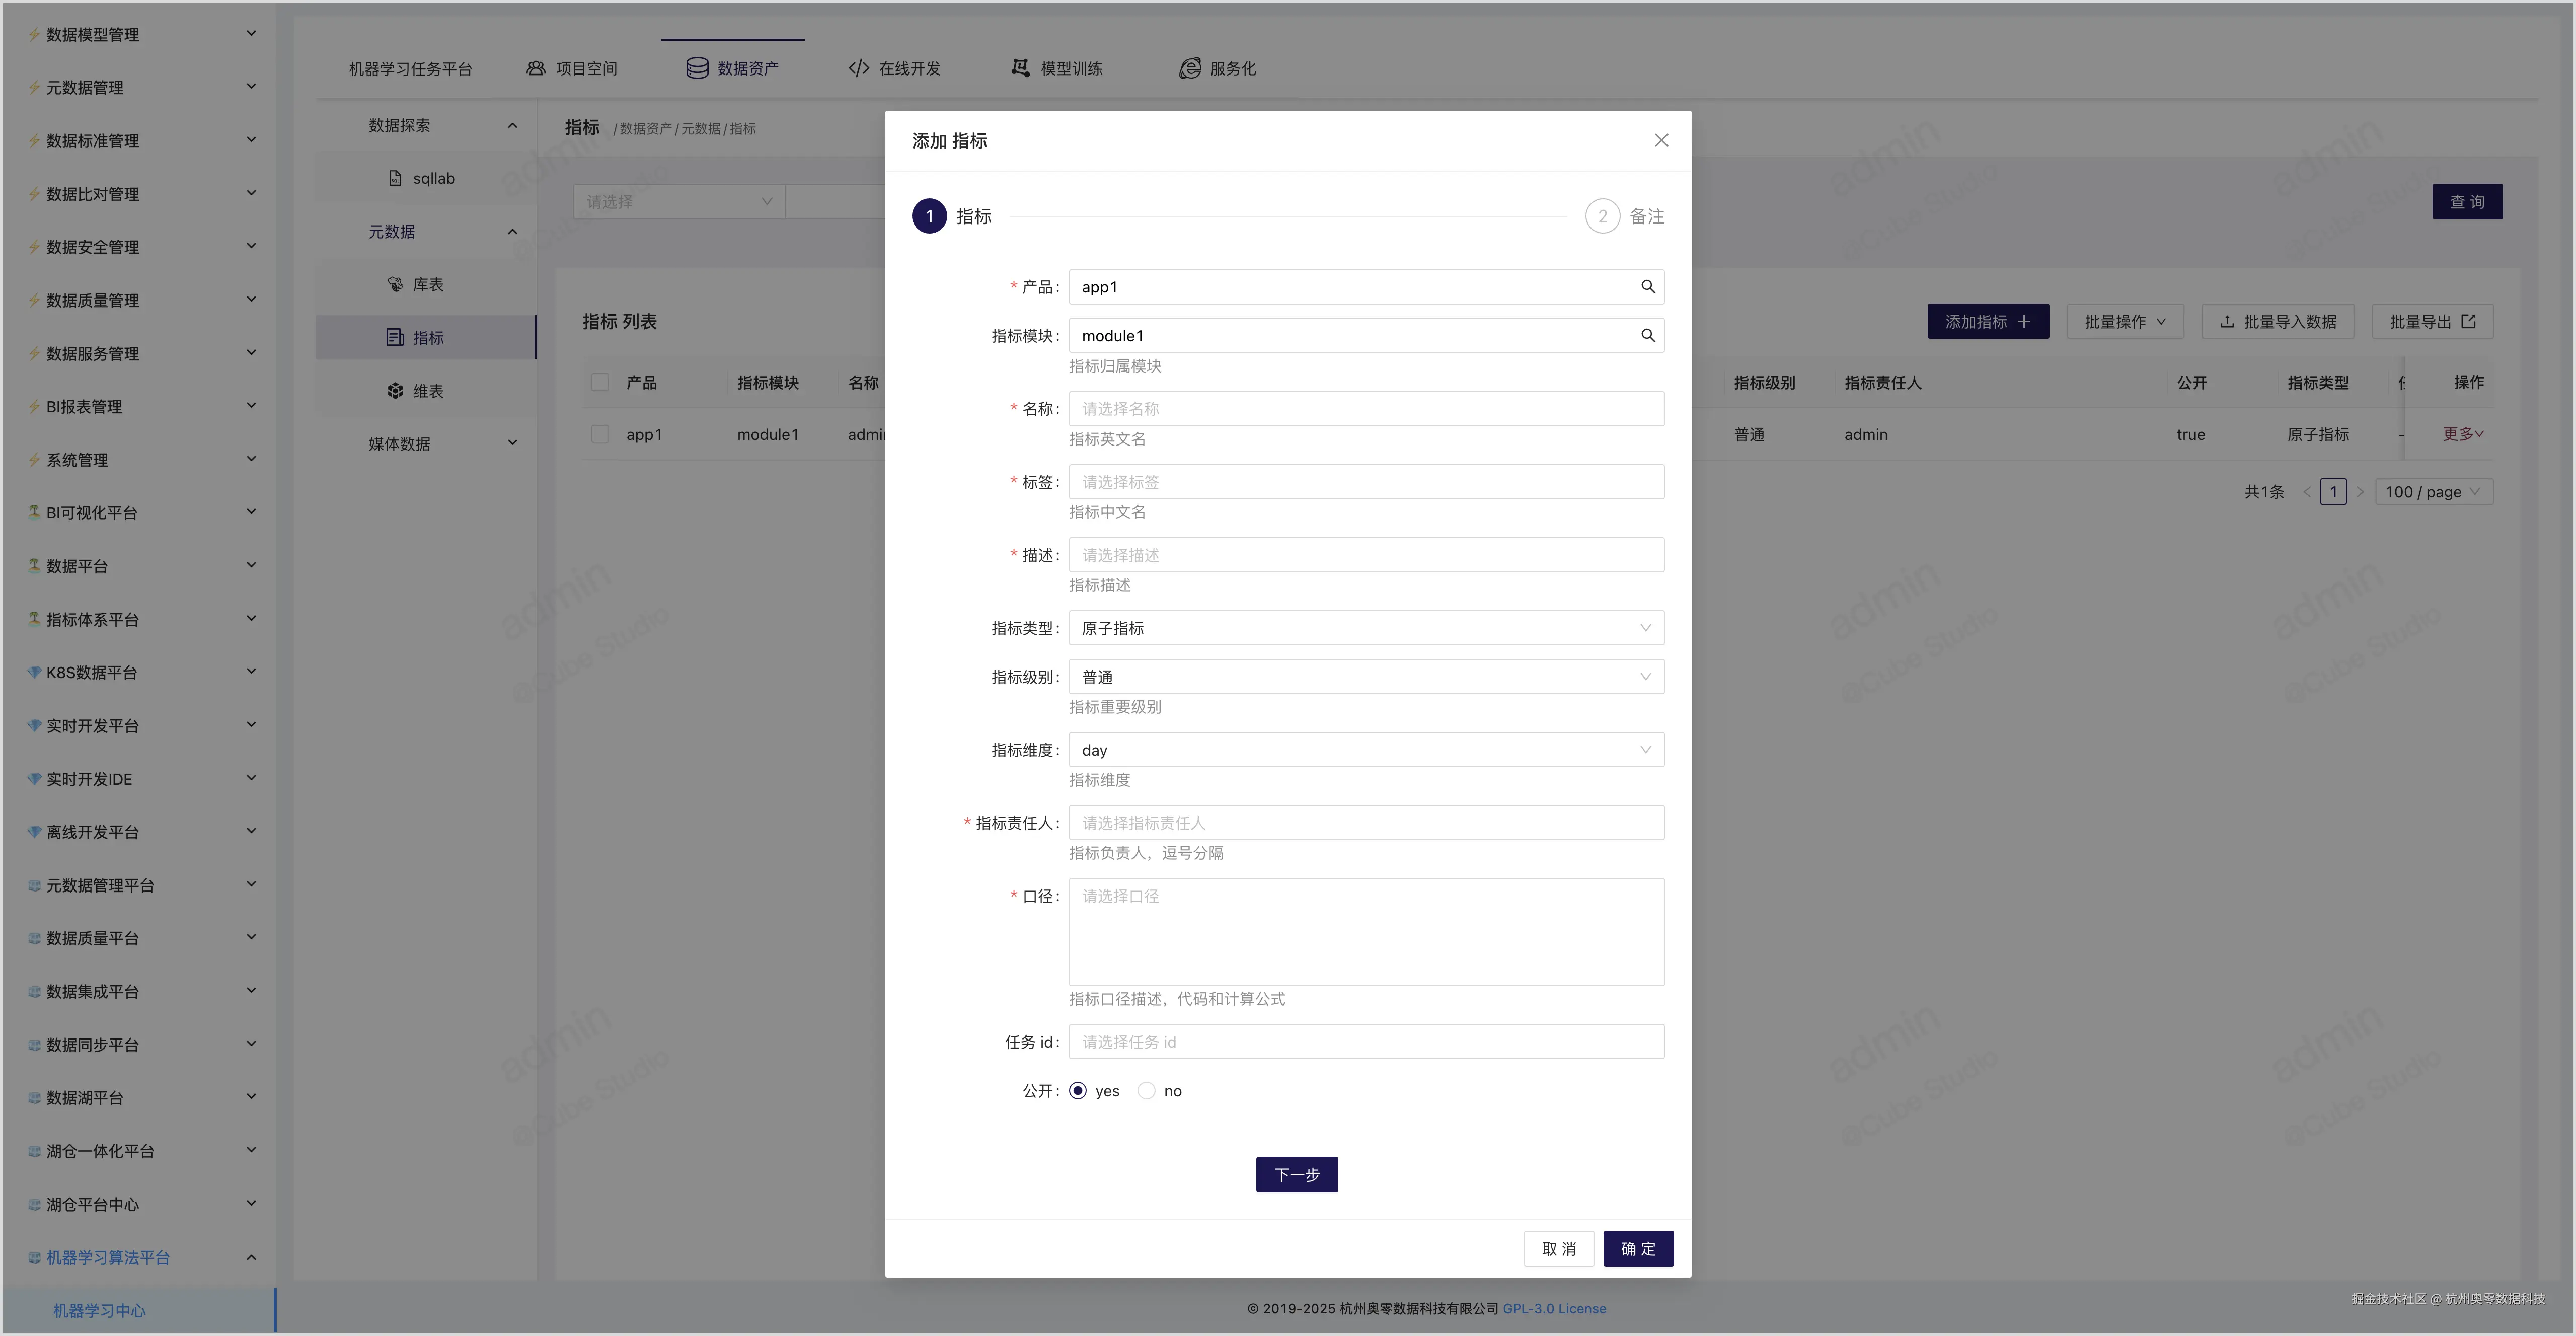Open the 指标维度 dropdown showing day
This screenshot has height=1336, width=2576.
1365,750
